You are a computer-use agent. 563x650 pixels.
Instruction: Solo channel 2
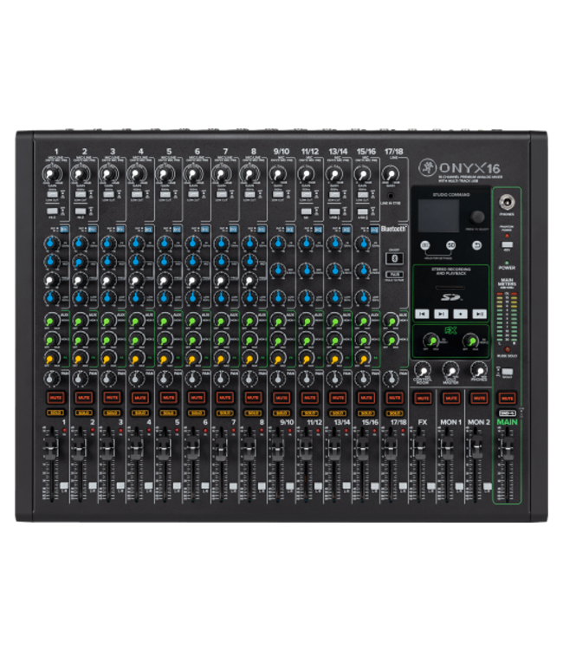(84, 413)
